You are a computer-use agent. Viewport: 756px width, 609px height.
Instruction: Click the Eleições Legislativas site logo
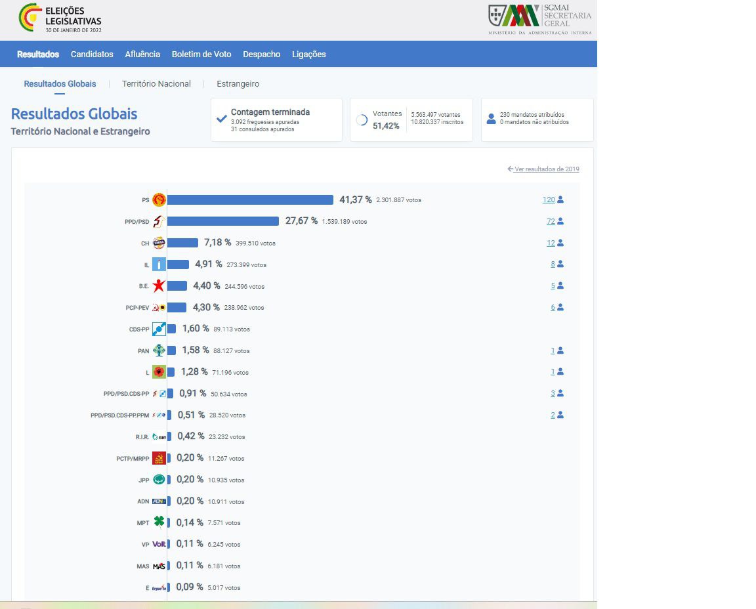point(60,18)
